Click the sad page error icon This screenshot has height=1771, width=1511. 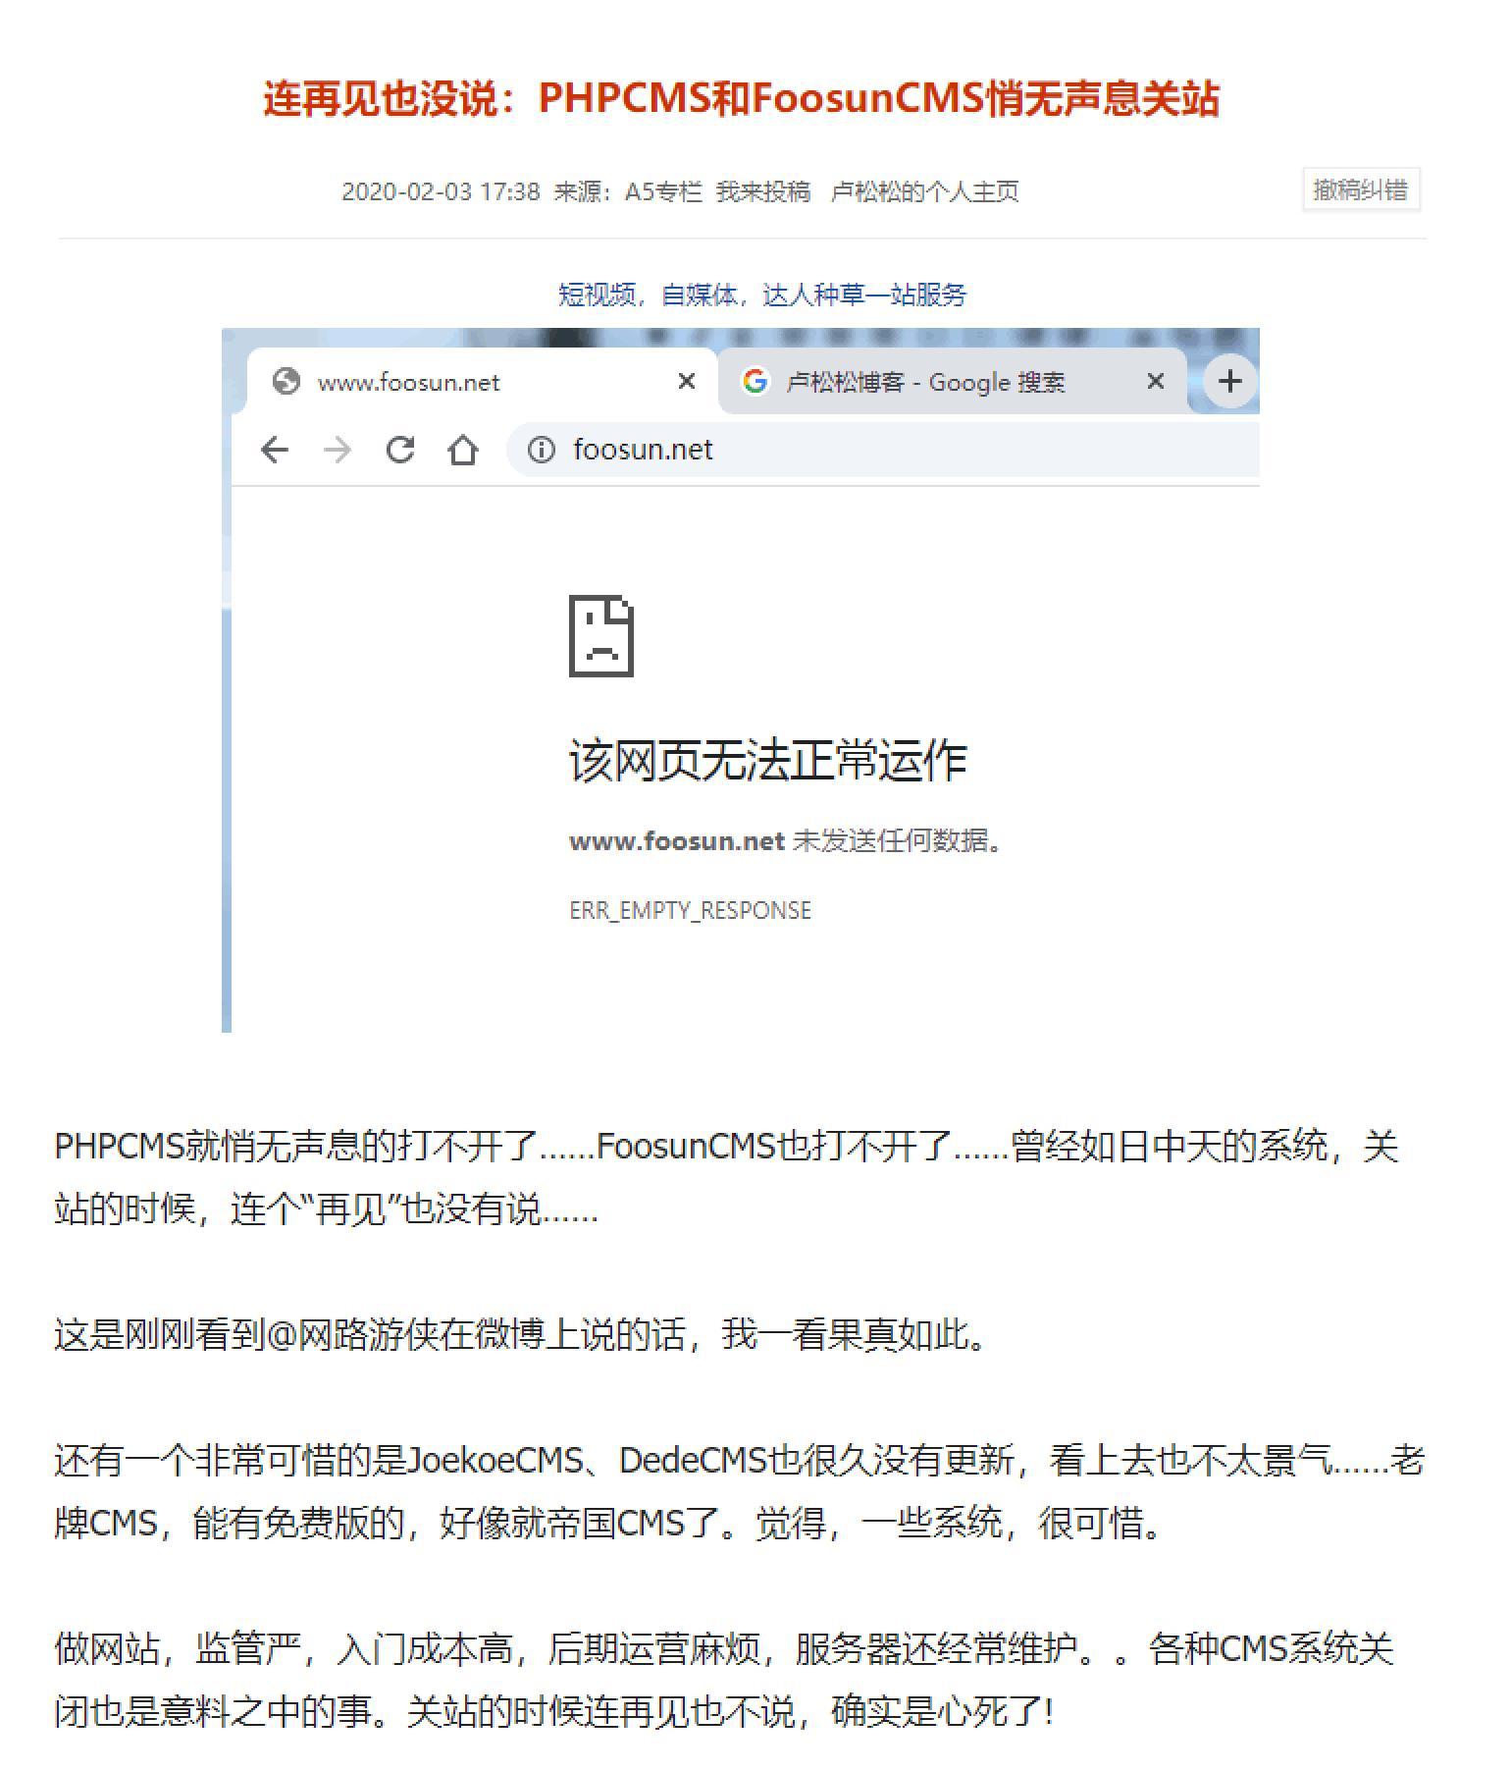click(601, 636)
